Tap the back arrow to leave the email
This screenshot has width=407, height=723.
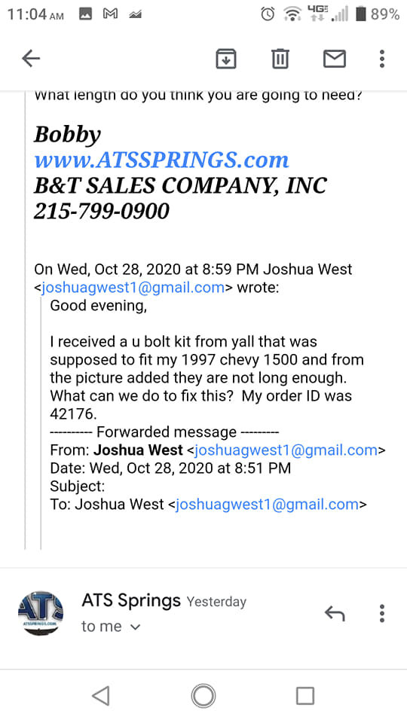coord(31,59)
